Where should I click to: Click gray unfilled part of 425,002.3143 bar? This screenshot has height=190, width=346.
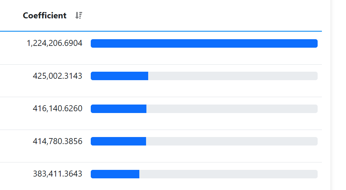233,76
